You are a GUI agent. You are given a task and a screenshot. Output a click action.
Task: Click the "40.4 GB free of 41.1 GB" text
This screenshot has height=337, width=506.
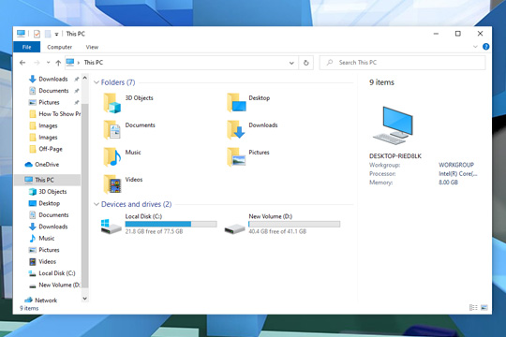[x=277, y=231]
